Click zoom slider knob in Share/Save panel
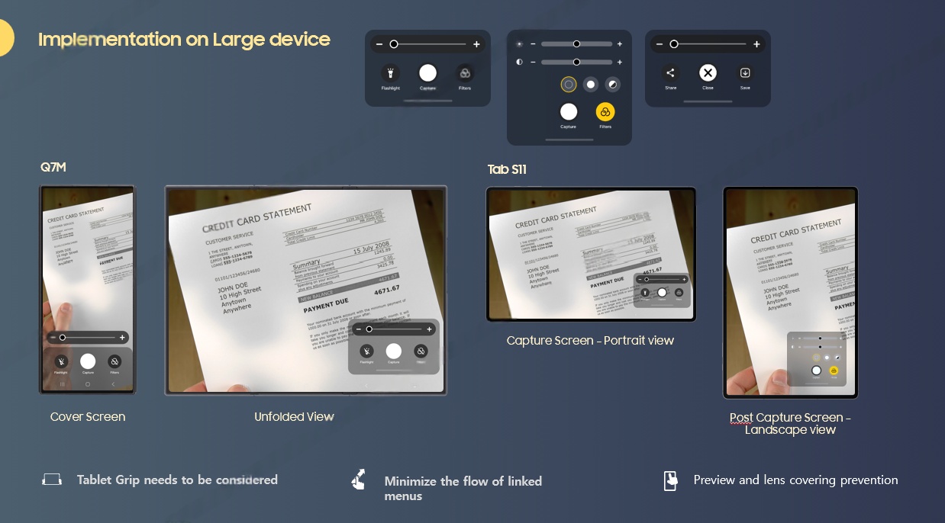The height and width of the screenshot is (523, 945). click(674, 44)
